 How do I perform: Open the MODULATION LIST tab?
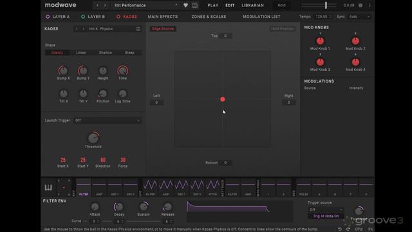261,17
